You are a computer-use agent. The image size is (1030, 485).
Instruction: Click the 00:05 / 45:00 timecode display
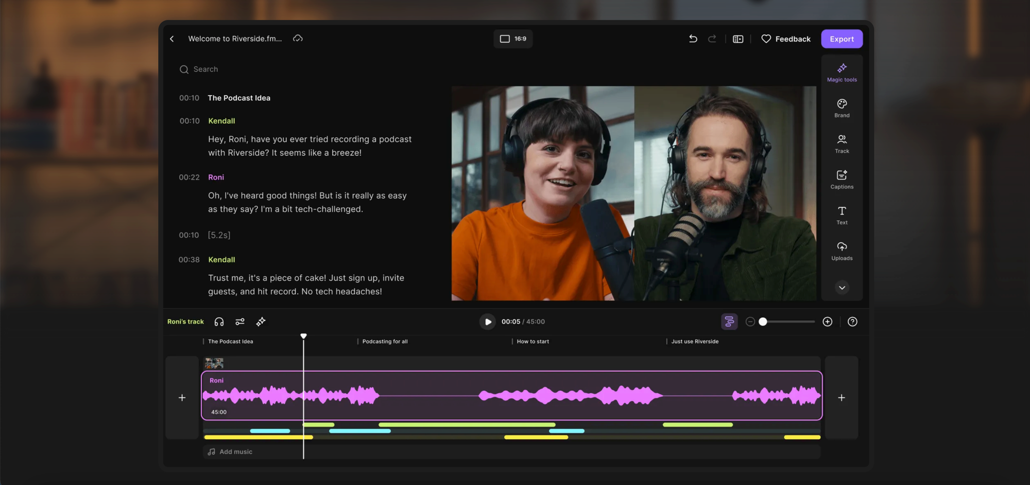[x=523, y=322]
